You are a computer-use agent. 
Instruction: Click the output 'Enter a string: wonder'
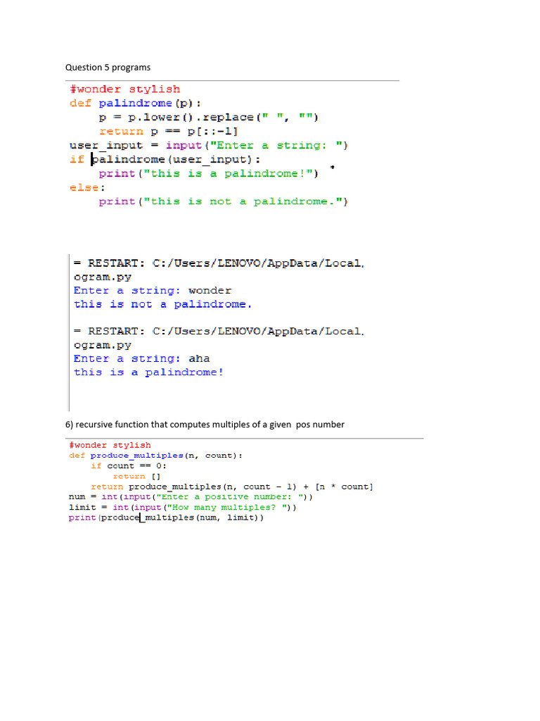click(153, 291)
